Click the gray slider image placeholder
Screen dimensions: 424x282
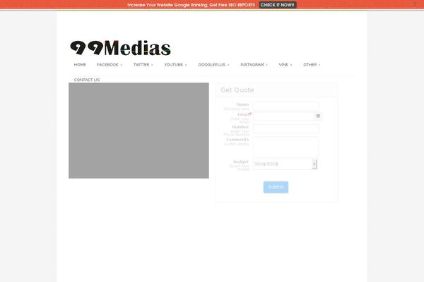139,130
